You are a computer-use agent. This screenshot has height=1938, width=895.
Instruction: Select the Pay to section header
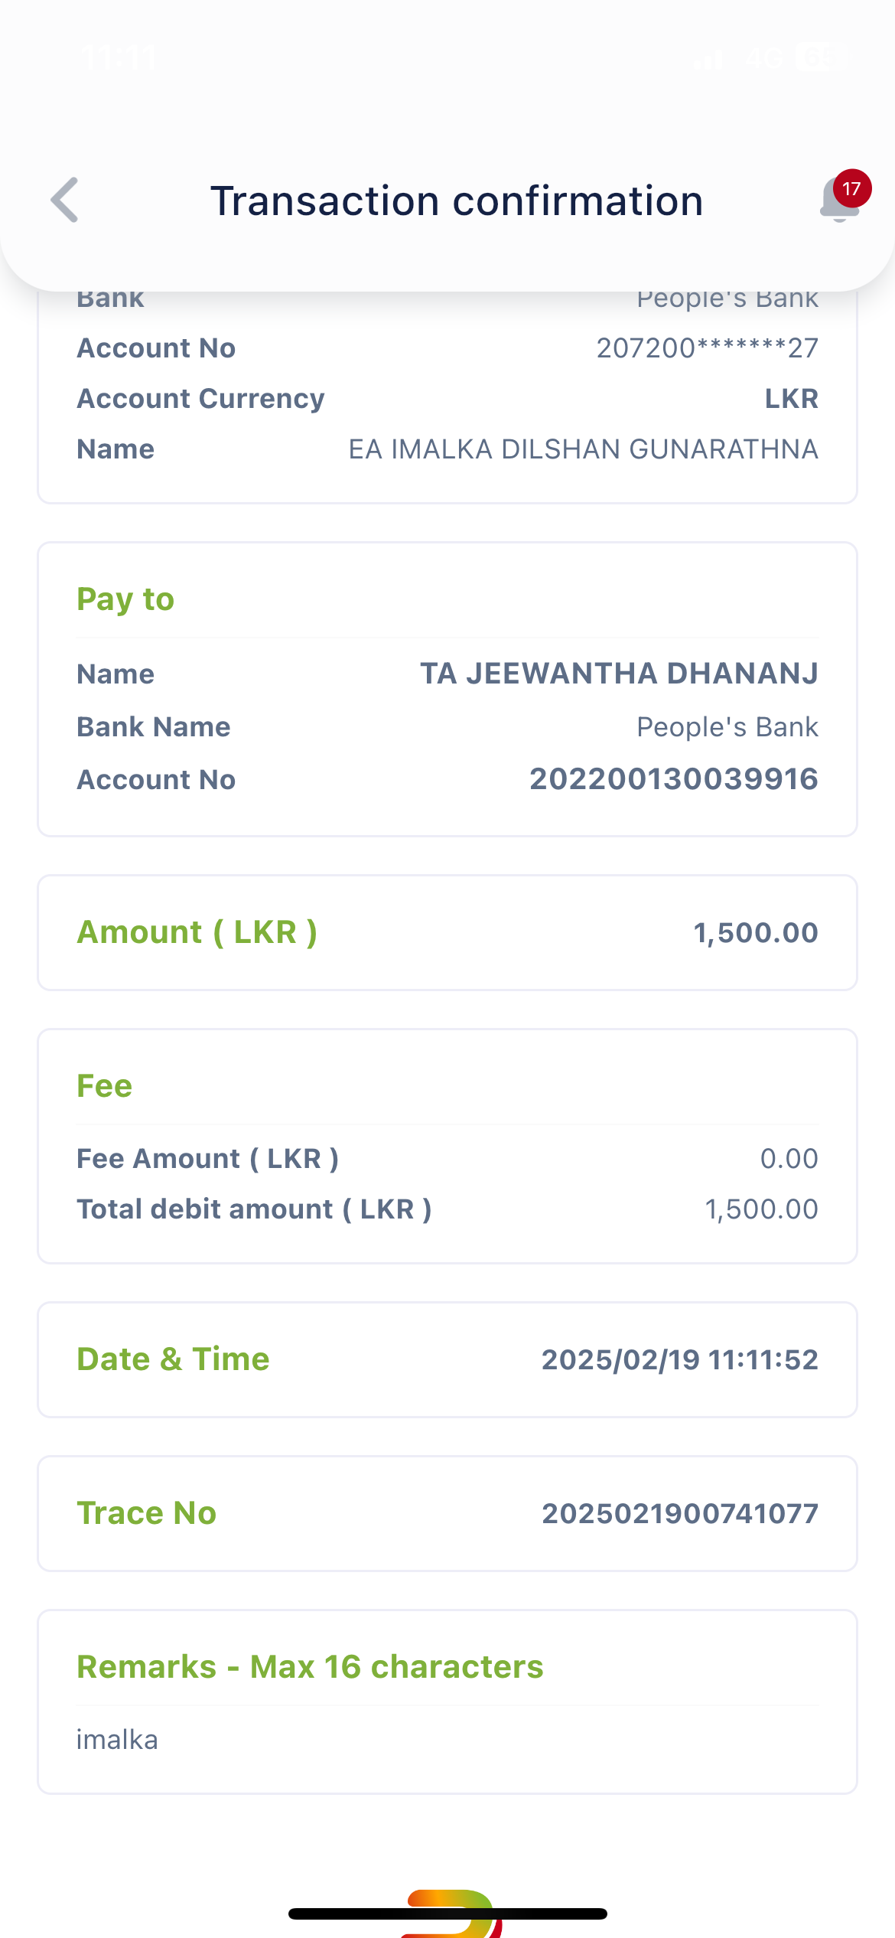[125, 599]
